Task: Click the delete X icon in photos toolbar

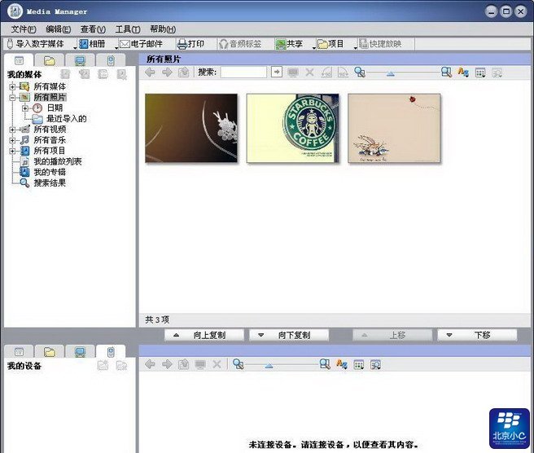Action: [x=309, y=73]
